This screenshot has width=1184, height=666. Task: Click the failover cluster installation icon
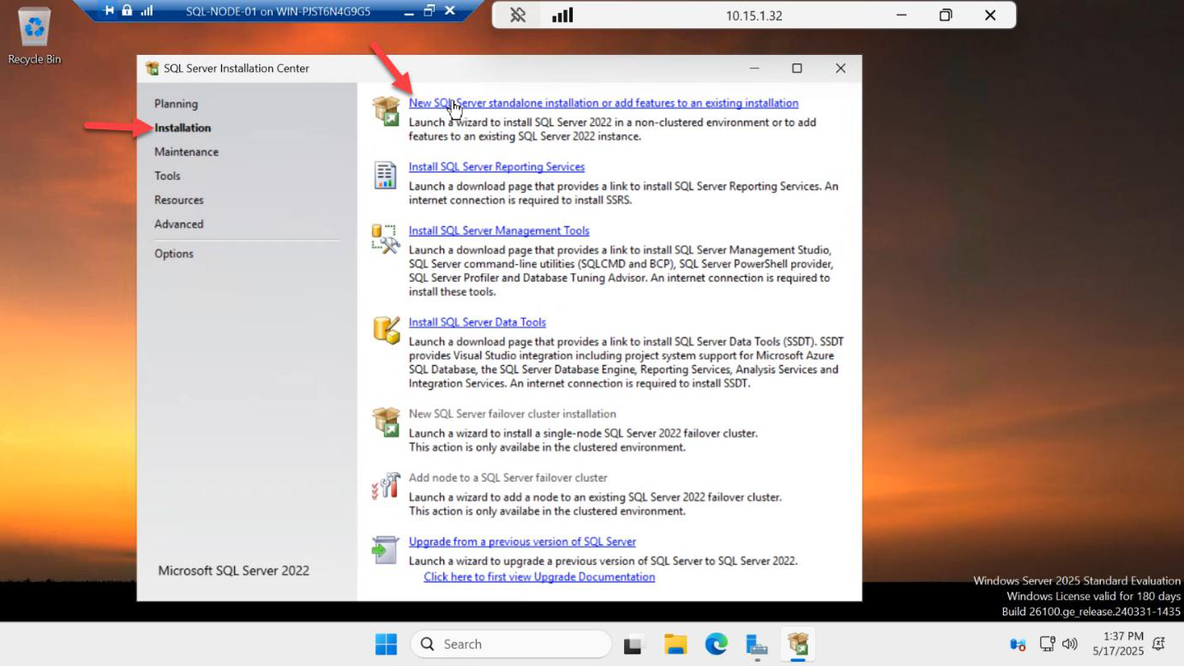pyautogui.click(x=386, y=422)
